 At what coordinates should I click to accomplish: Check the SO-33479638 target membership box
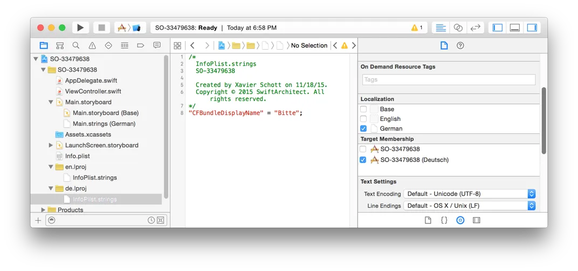(x=363, y=149)
